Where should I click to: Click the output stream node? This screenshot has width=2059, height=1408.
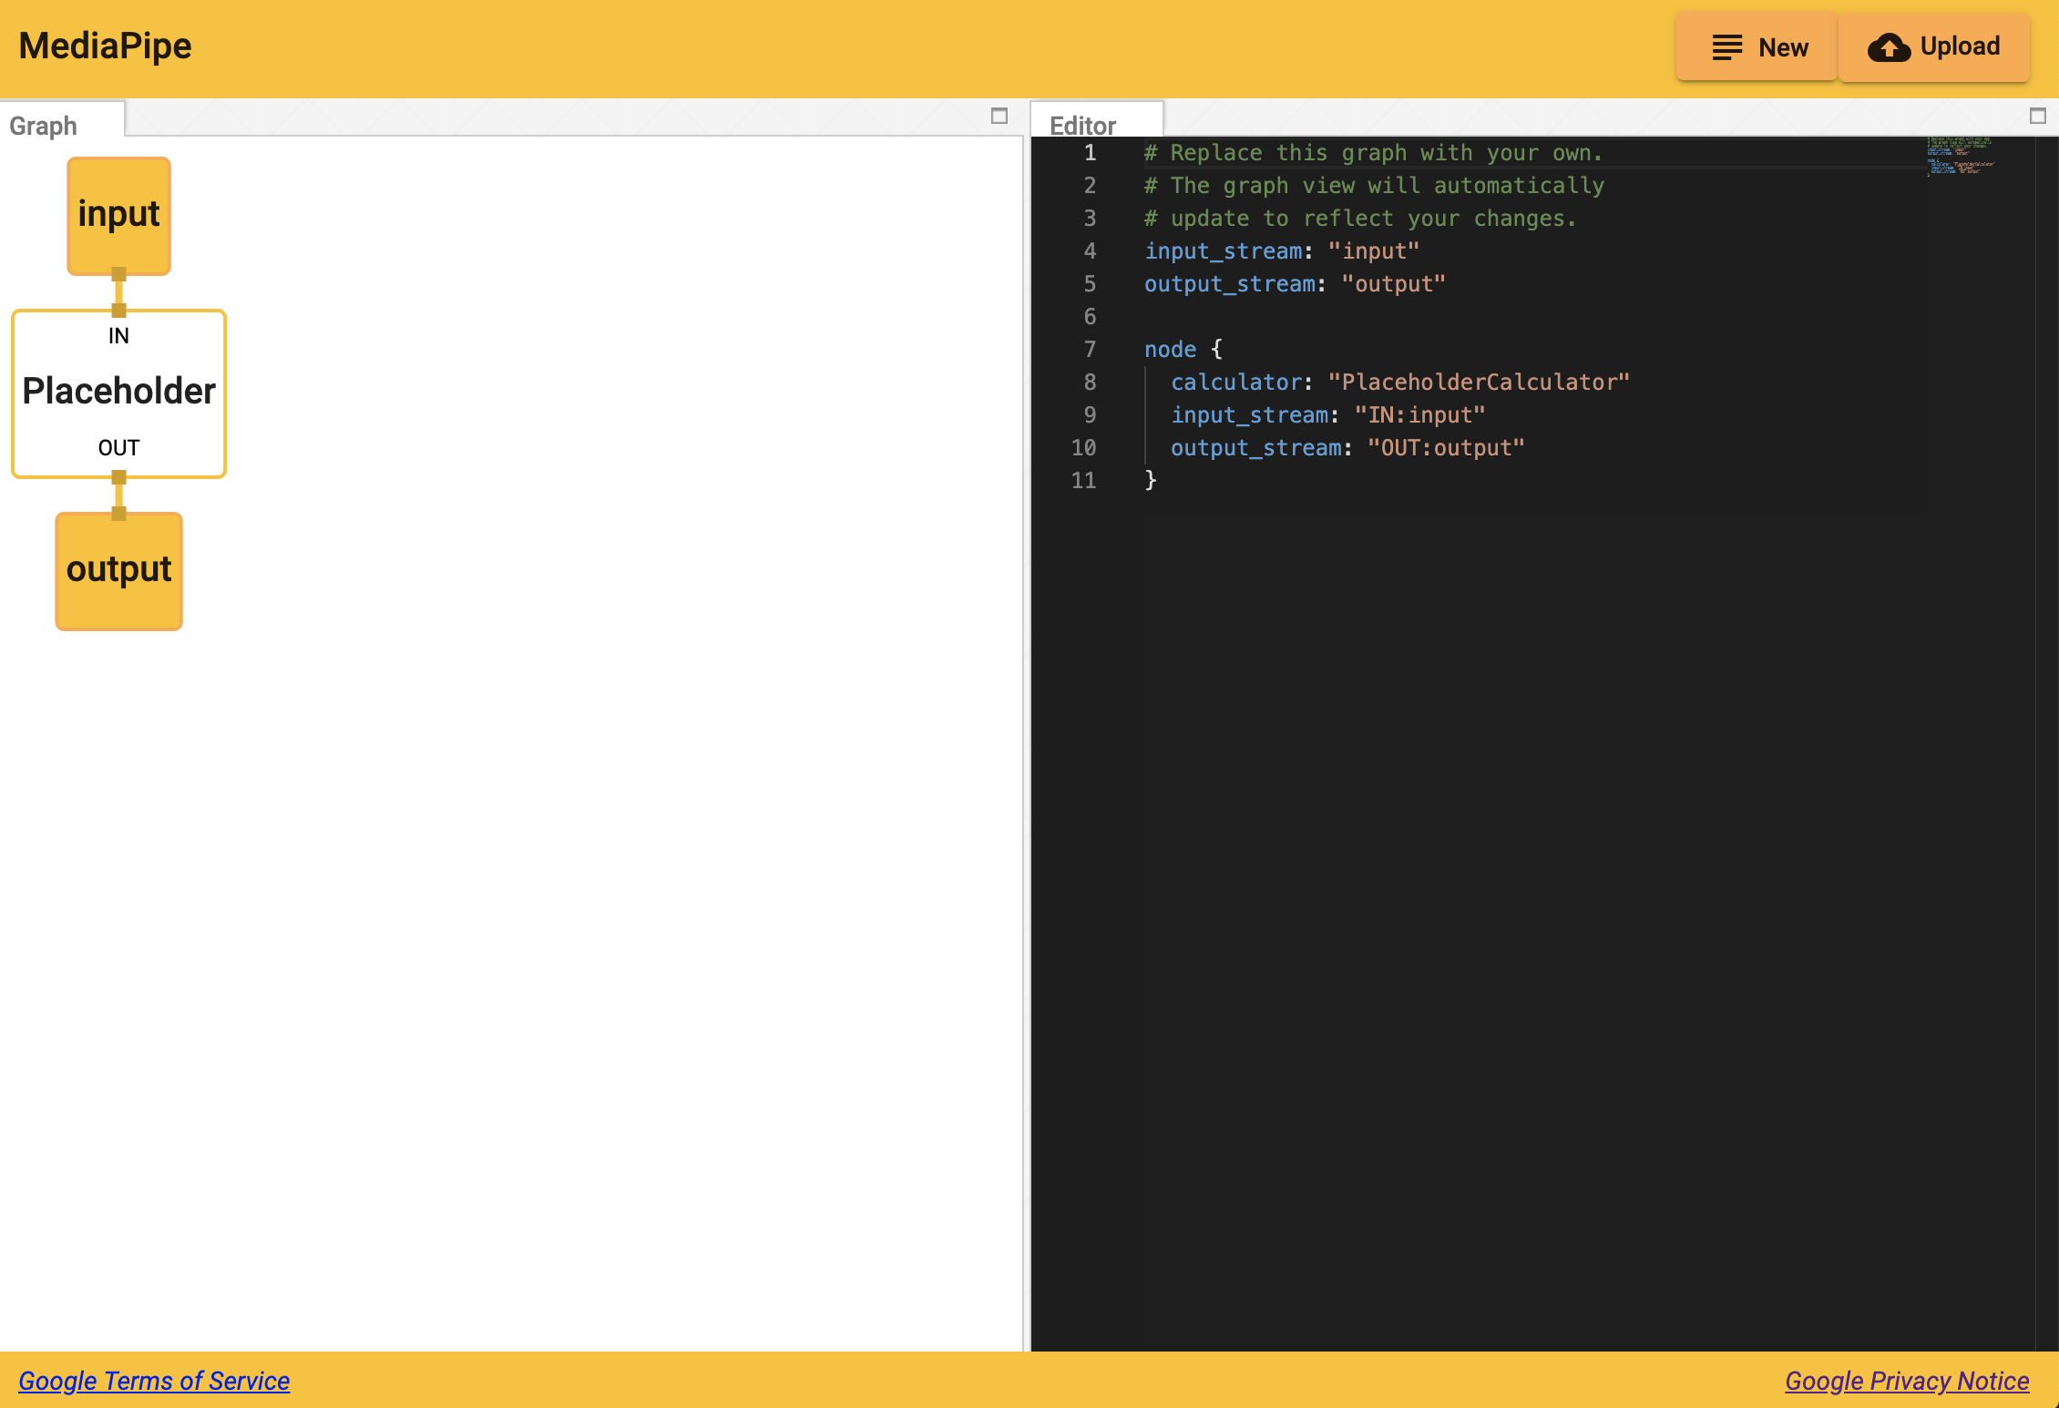pyautogui.click(x=118, y=570)
